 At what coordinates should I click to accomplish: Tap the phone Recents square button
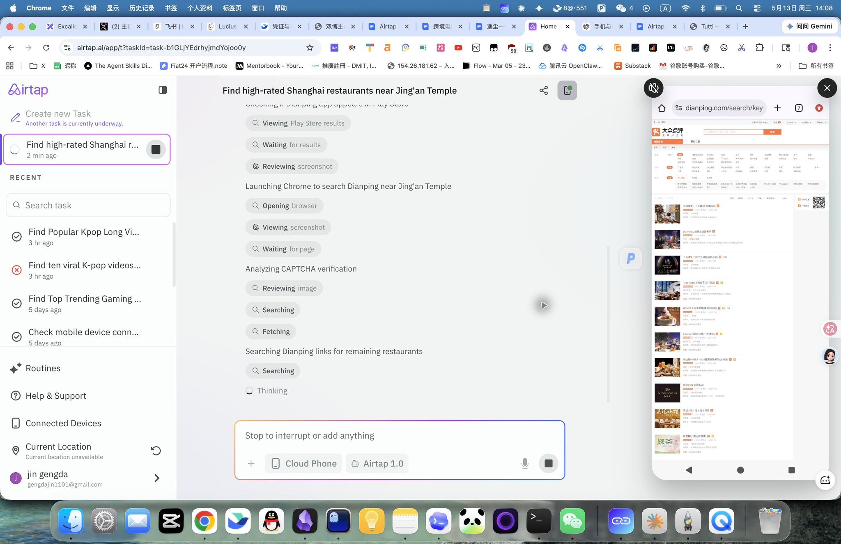792,470
